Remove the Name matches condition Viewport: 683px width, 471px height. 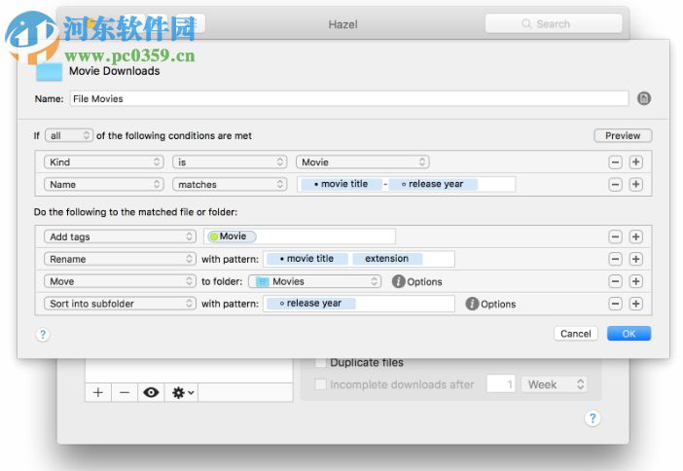[615, 184]
